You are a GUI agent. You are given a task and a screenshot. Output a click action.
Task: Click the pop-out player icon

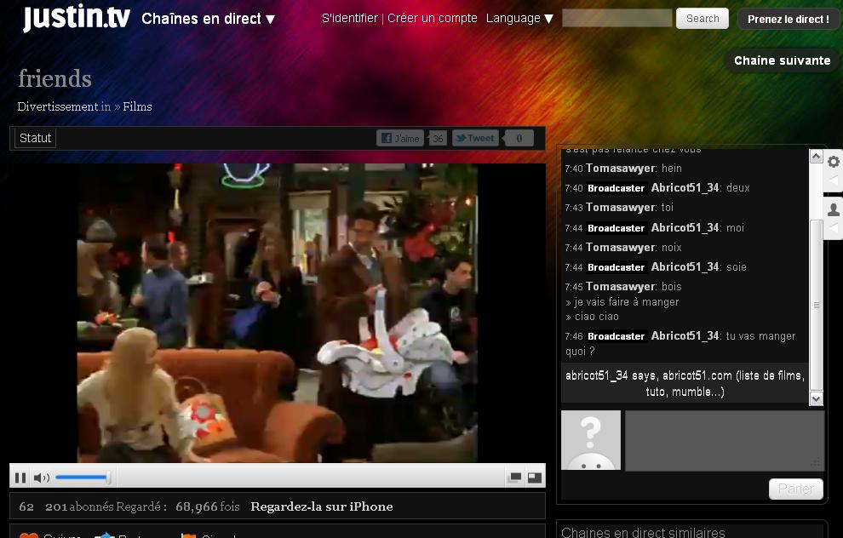point(514,478)
